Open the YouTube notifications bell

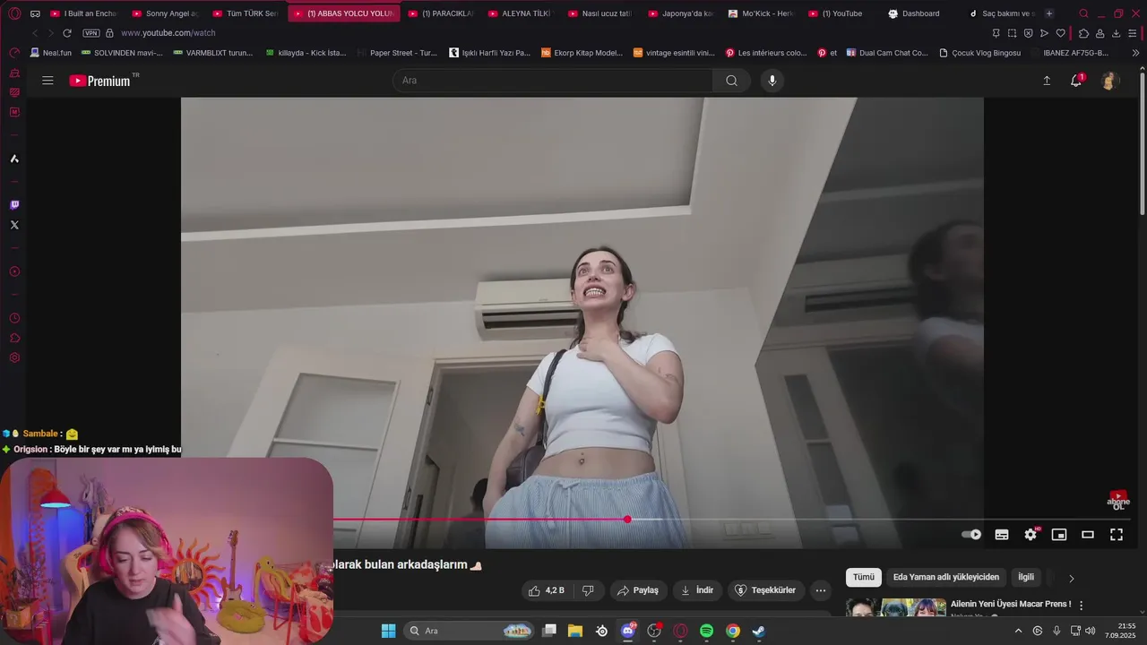point(1076,81)
